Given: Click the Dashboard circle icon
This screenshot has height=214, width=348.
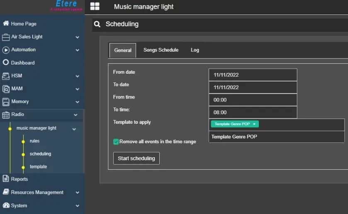Looking at the screenshot, I should coord(6,63).
